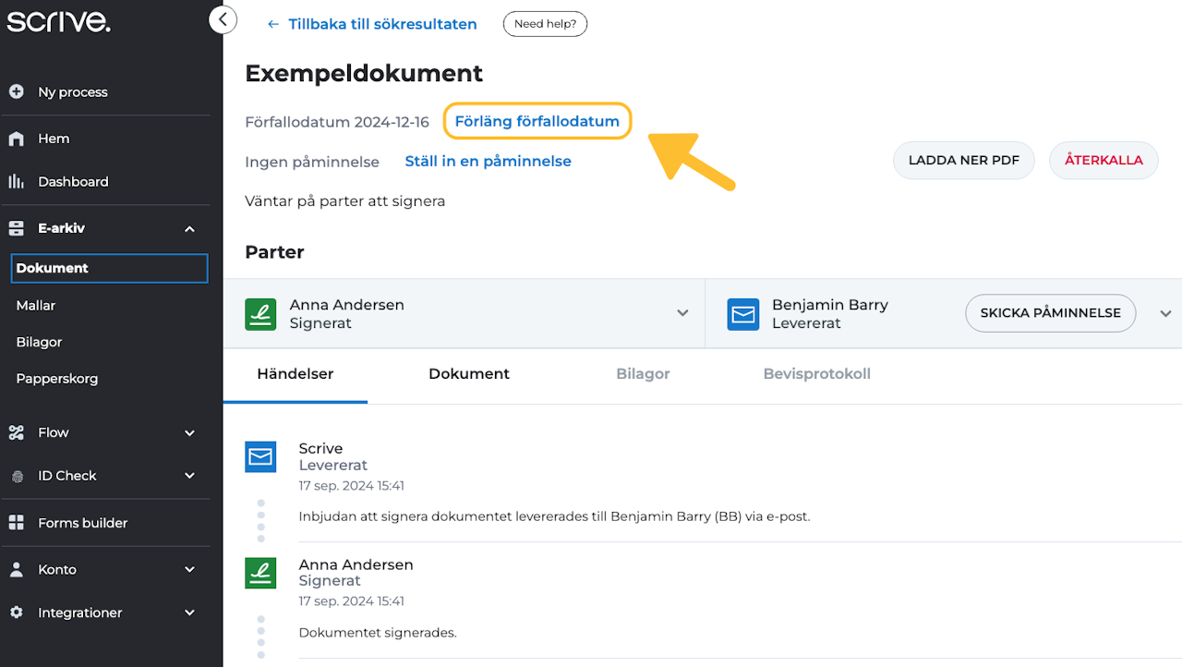Expand the Flow menu section
1182x667 pixels.
click(189, 432)
